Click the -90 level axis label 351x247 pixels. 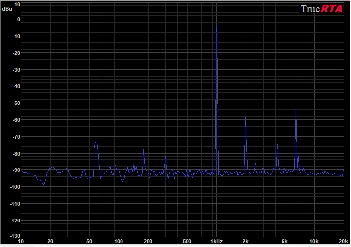pos(16,170)
